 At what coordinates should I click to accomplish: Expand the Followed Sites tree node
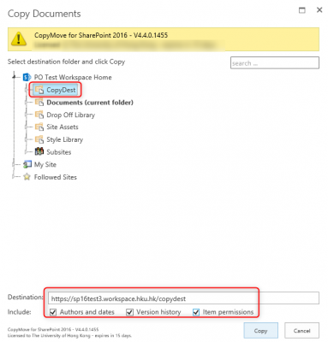tap(14, 177)
